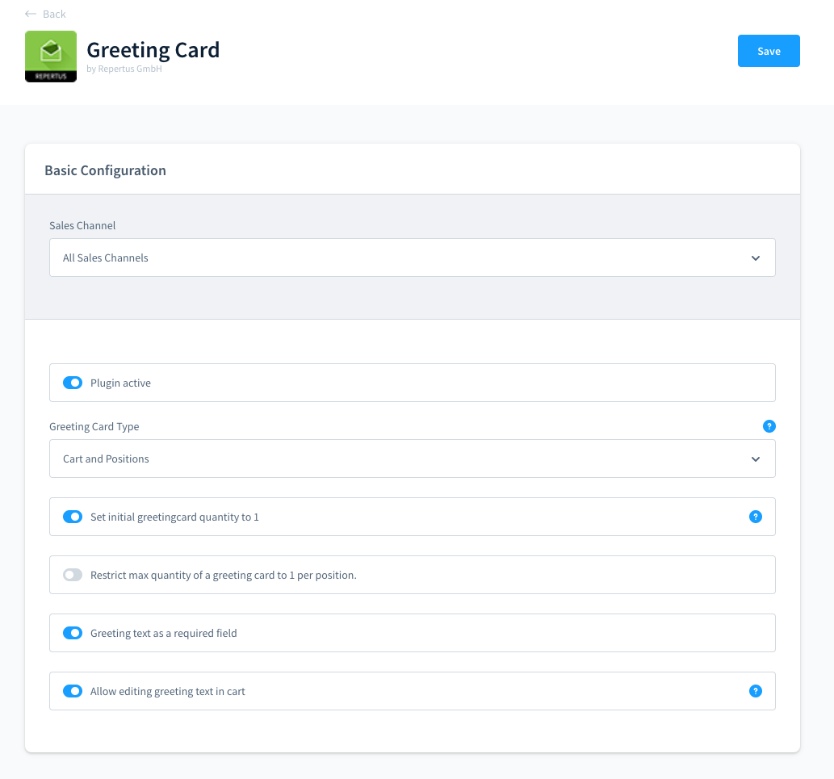Save the plugin configuration
The width and height of the screenshot is (834, 779).
coord(768,51)
